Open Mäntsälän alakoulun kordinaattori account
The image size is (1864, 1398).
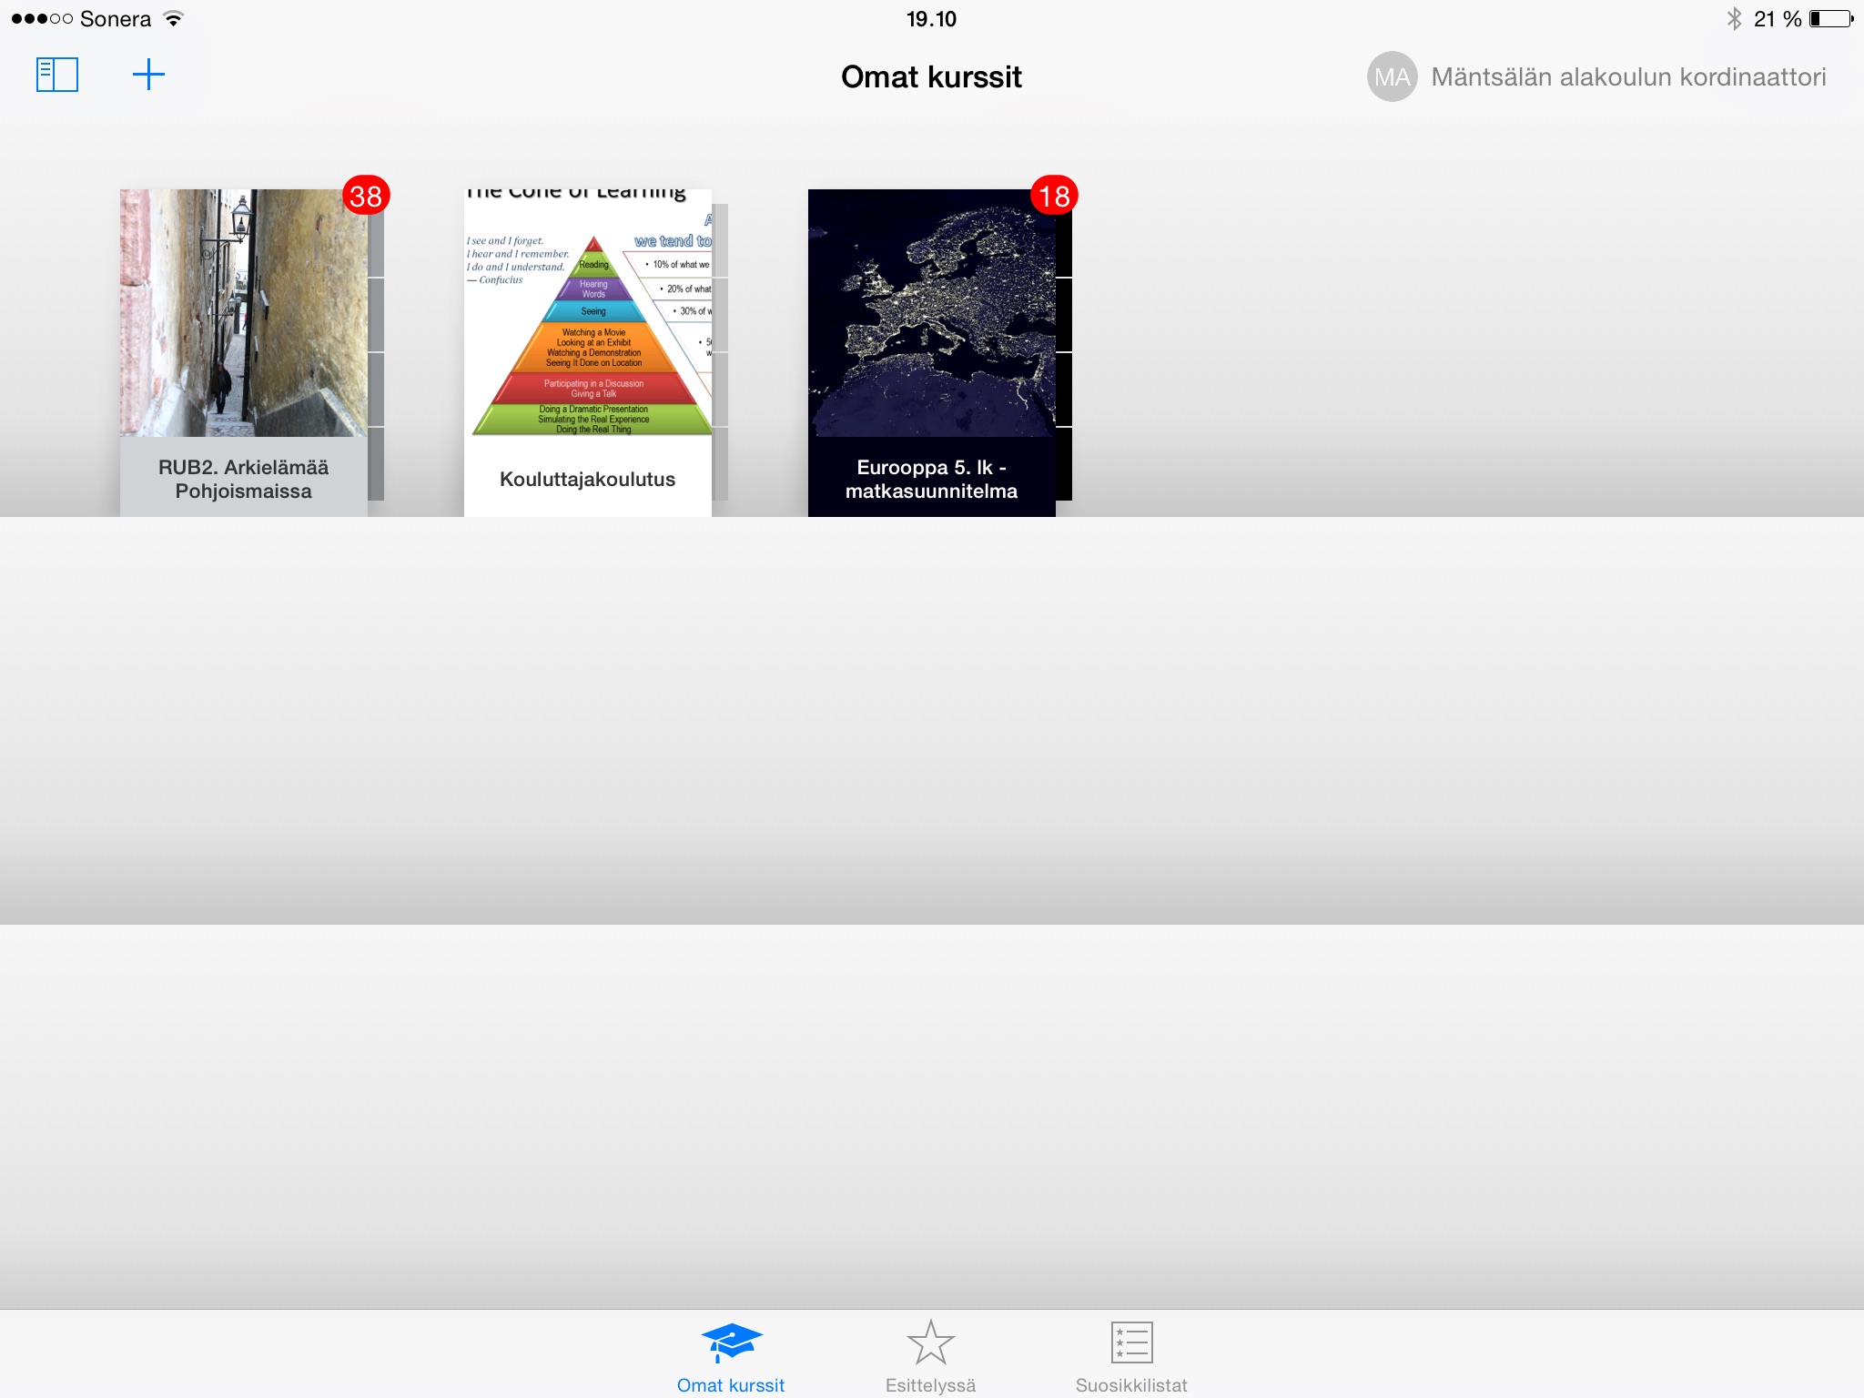click(1627, 77)
